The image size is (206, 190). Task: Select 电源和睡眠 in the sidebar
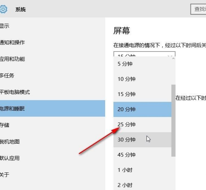pyautogui.click(x=52, y=109)
